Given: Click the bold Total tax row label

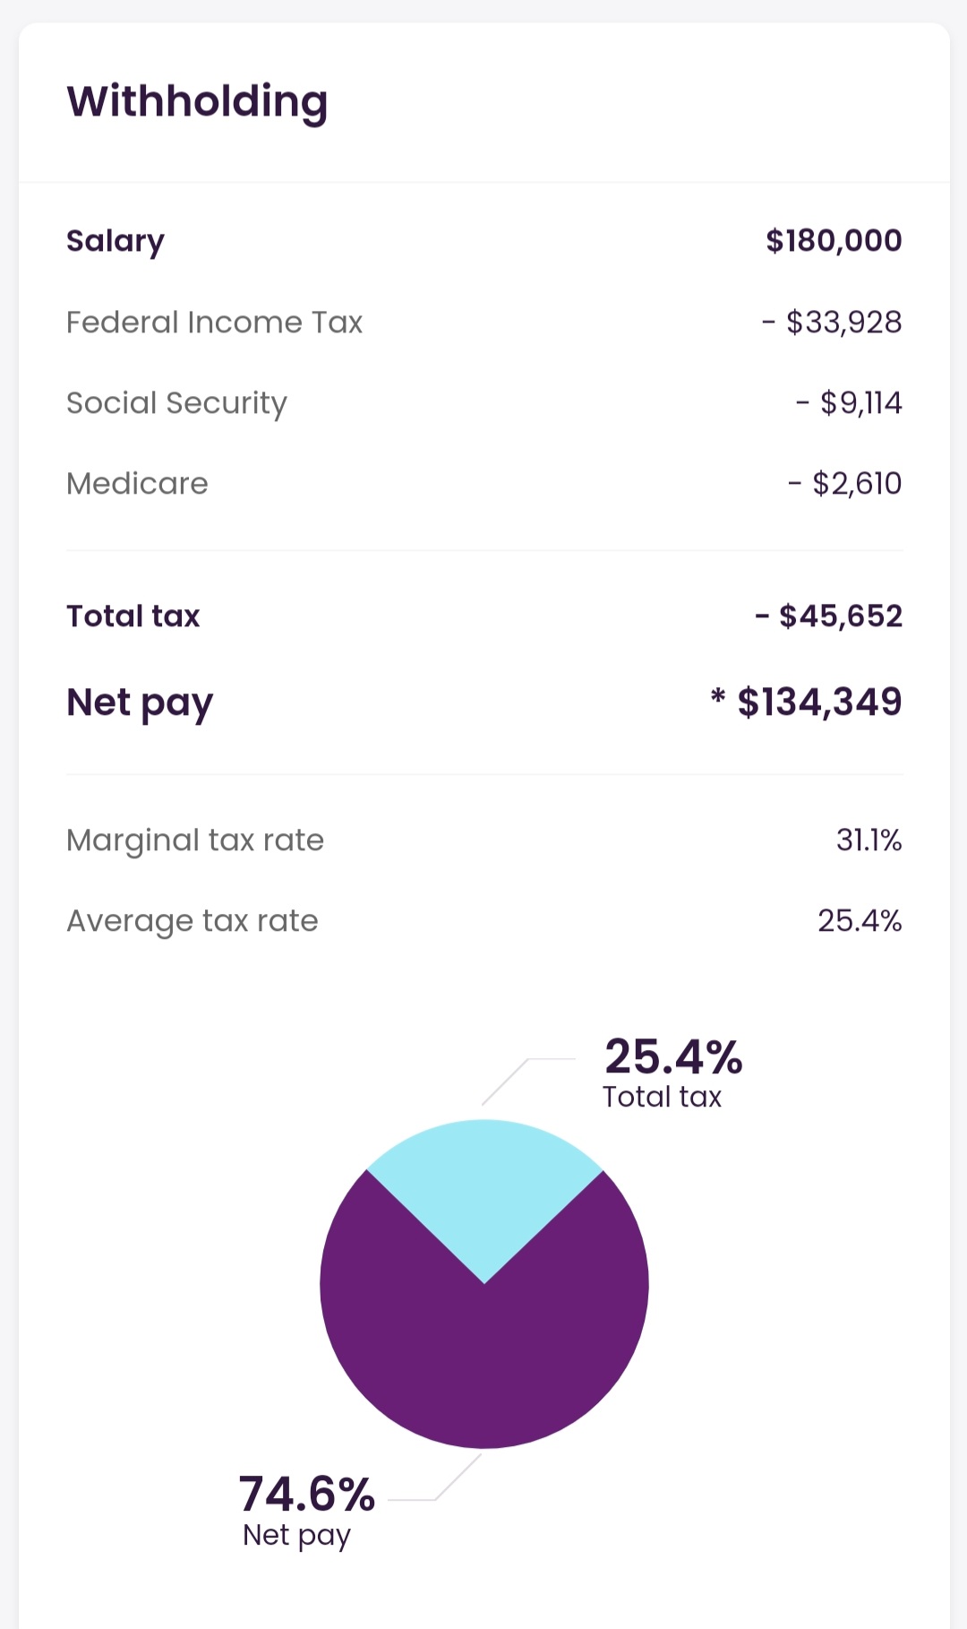Looking at the screenshot, I should (x=133, y=616).
